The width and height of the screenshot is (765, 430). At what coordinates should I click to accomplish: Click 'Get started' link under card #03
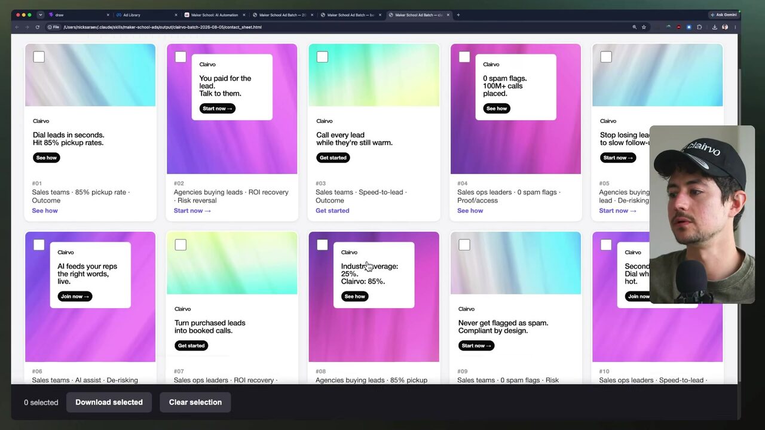(332, 211)
